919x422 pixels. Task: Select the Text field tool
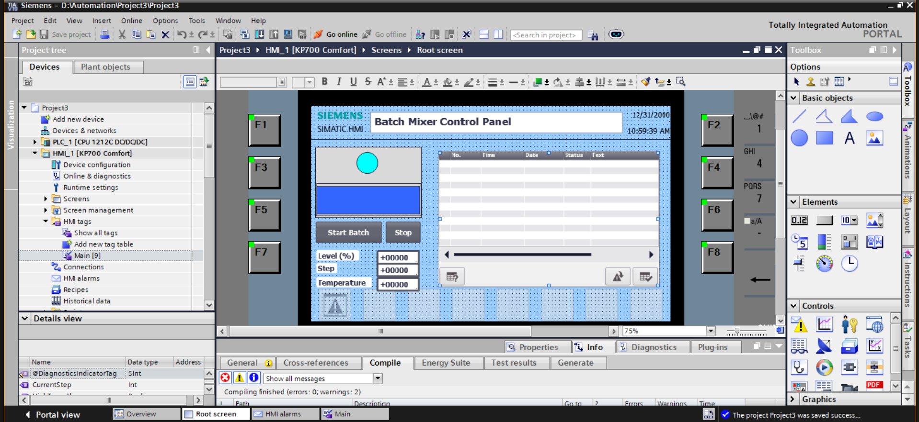click(850, 138)
